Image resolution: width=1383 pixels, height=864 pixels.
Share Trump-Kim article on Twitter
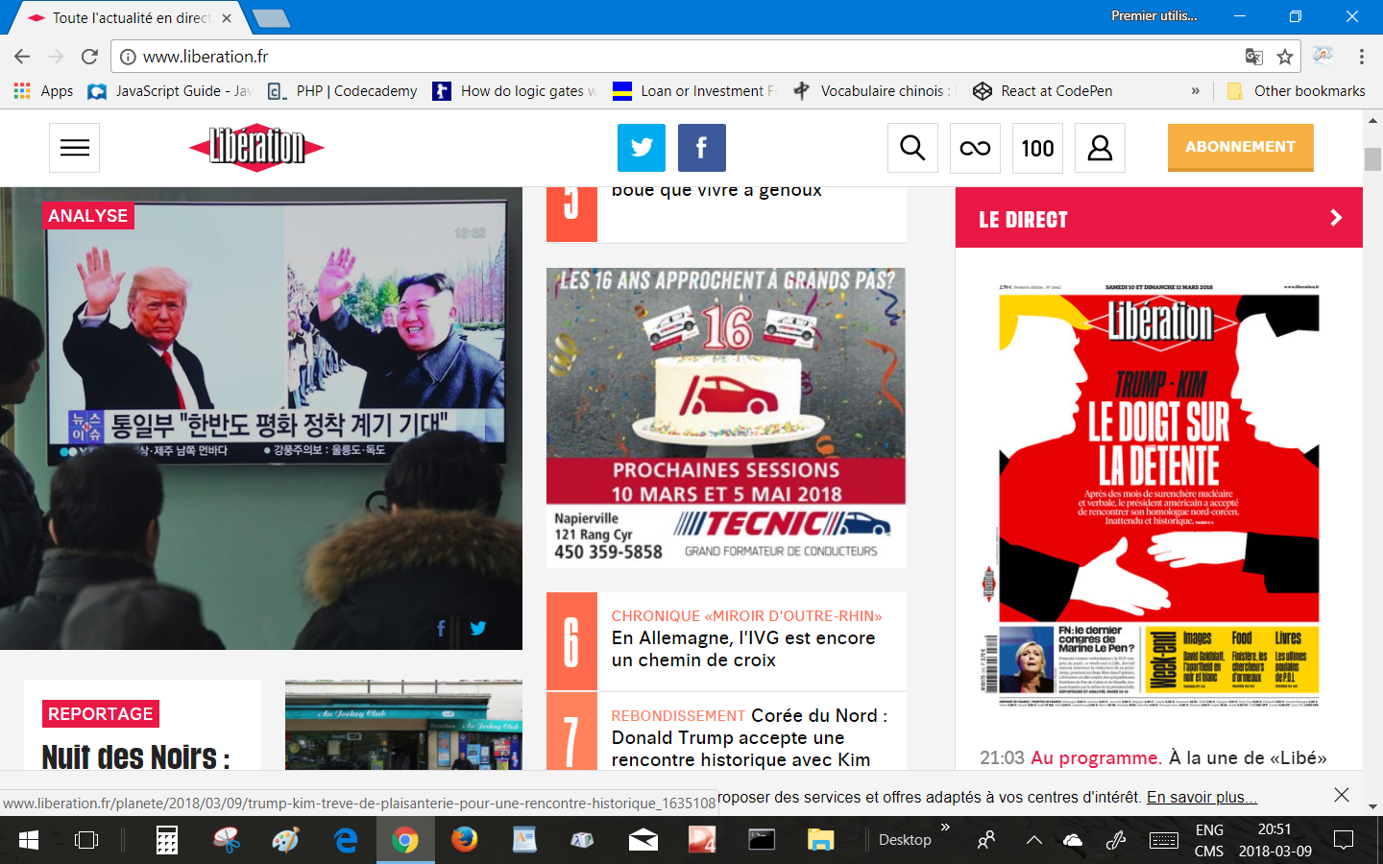(x=478, y=628)
